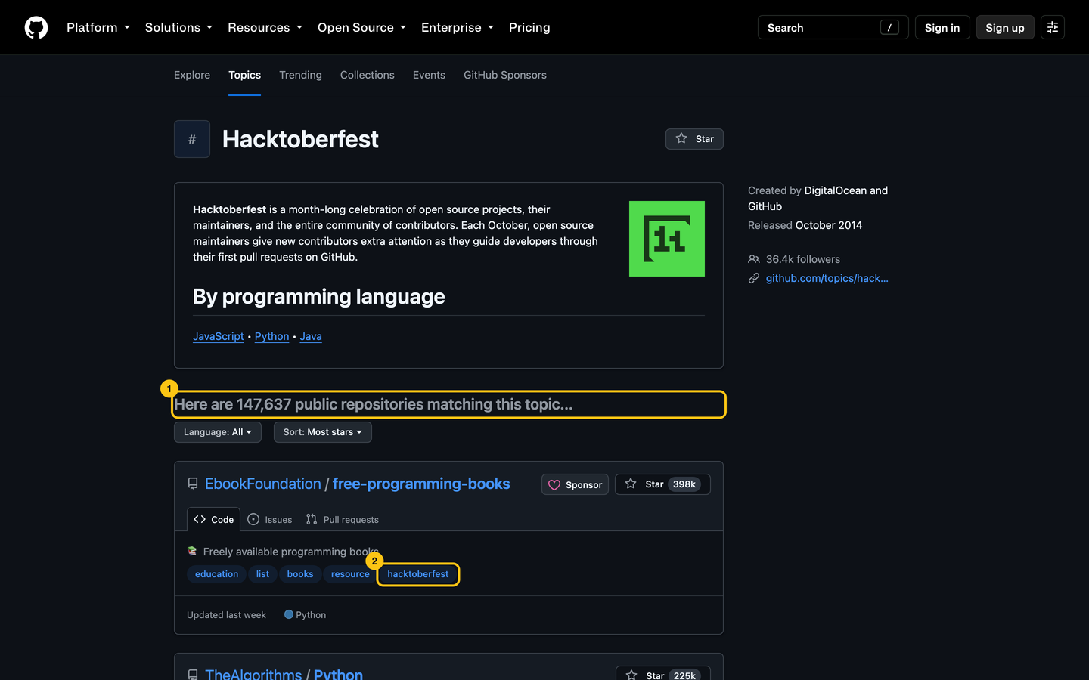Click the 36.4k followers text
Screen dimensions: 1089x680
[803, 259]
